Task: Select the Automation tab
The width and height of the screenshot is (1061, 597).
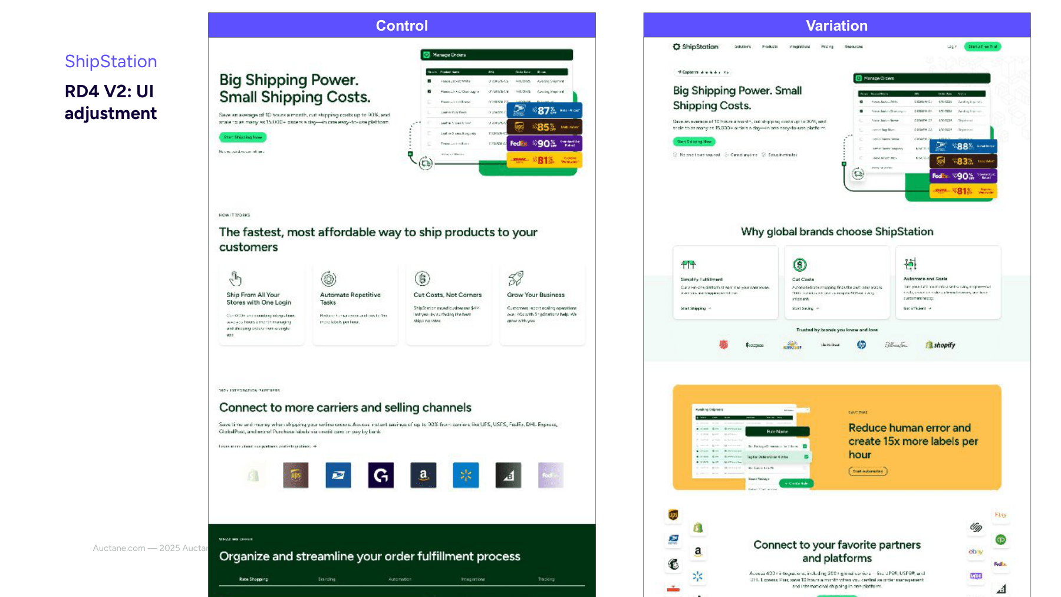Action: pyautogui.click(x=400, y=579)
